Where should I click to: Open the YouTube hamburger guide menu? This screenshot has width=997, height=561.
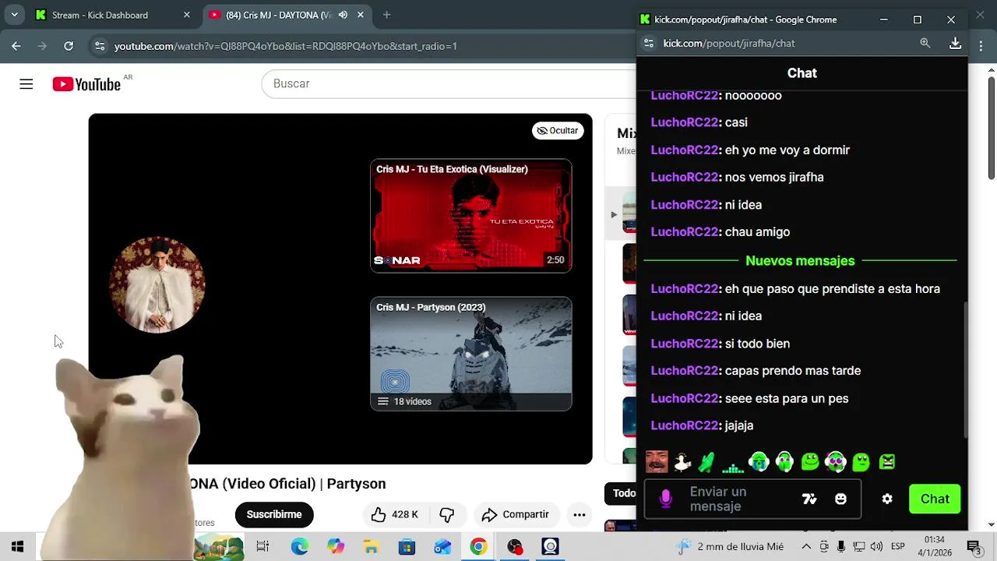[x=26, y=84]
